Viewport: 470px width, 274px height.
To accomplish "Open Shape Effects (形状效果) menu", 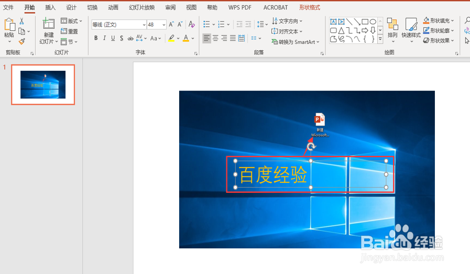I will pos(439,40).
